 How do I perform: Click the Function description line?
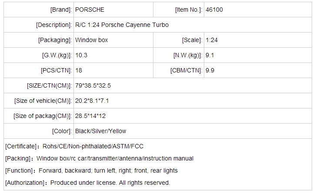pyautogui.click(x=91, y=170)
